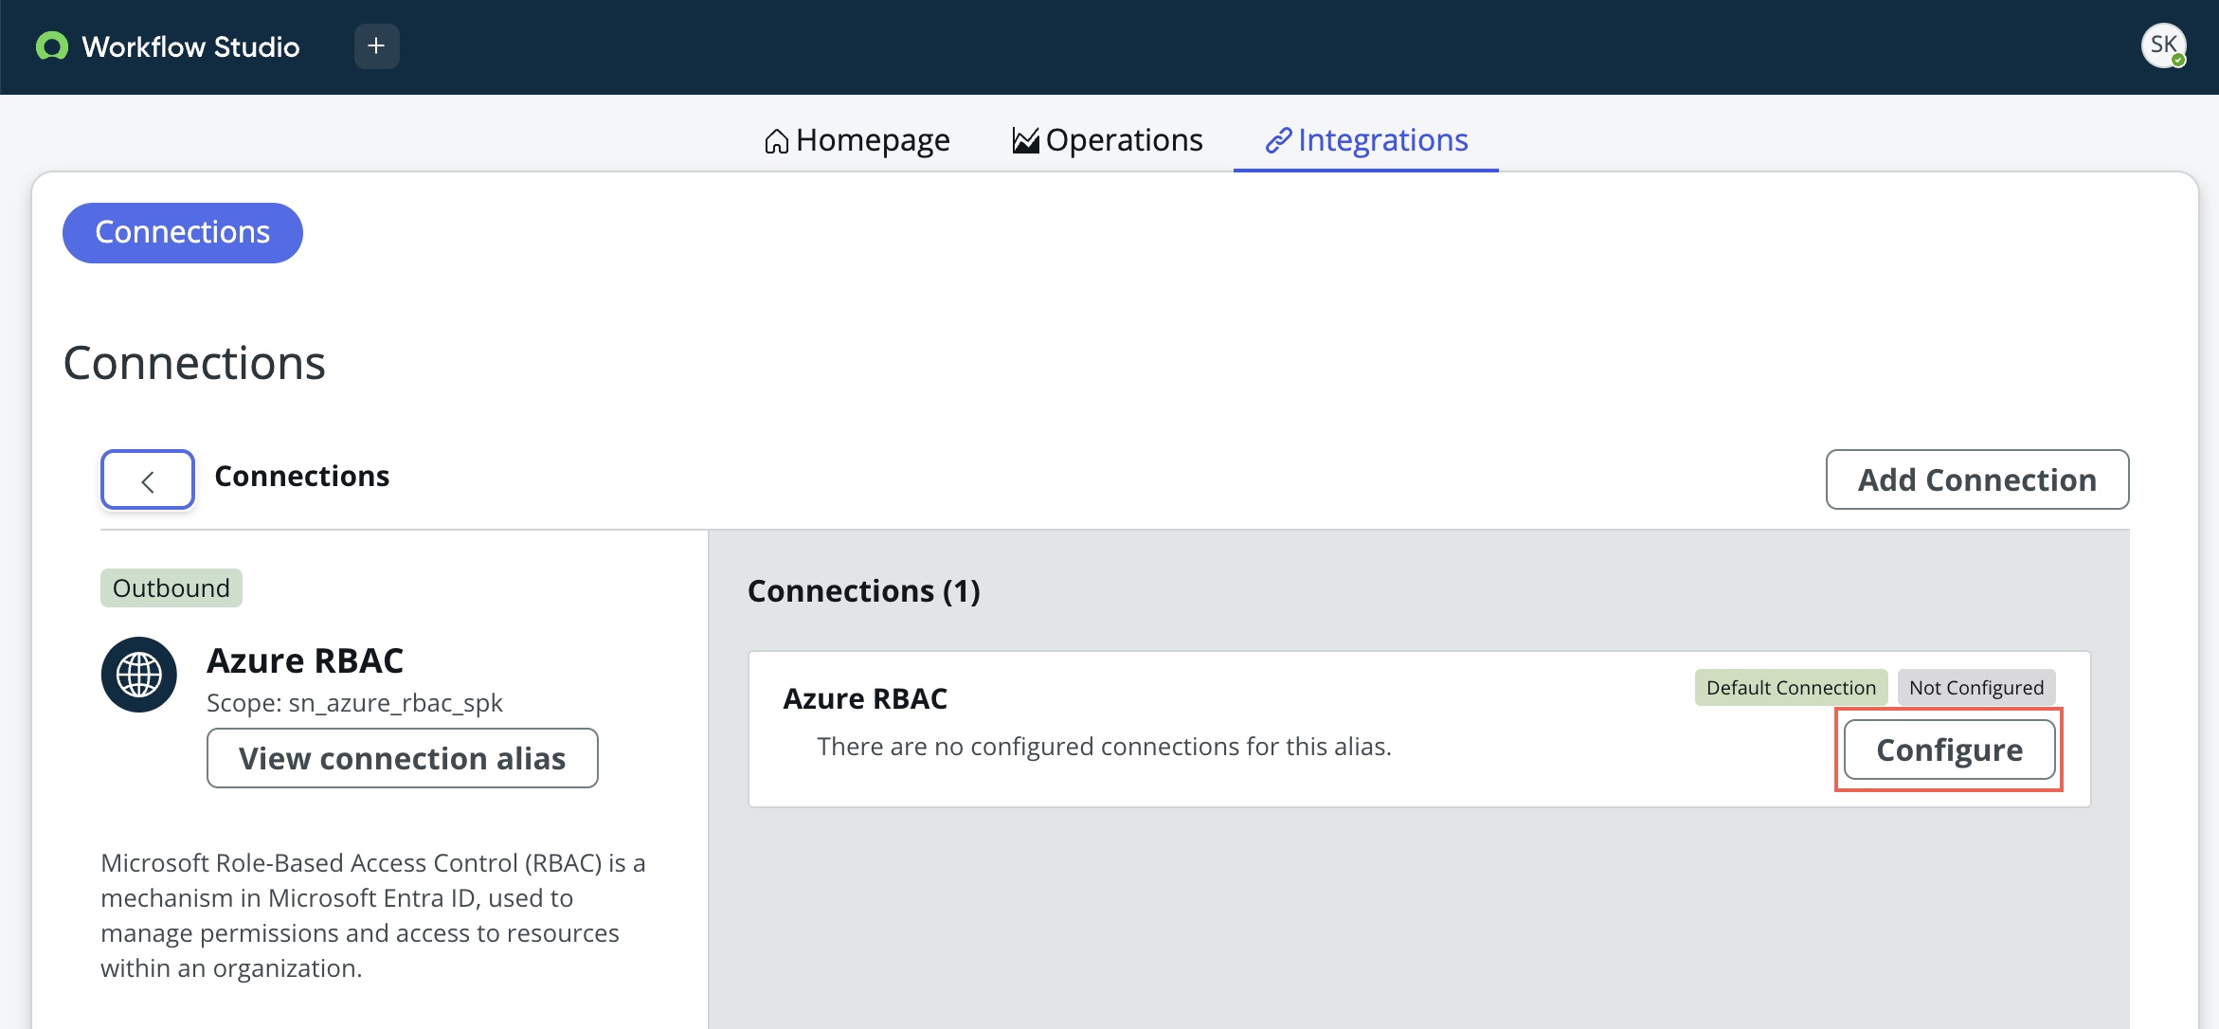Switch to the Homepage tab
The height and width of the screenshot is (1029, 2219).
(857, 140)
